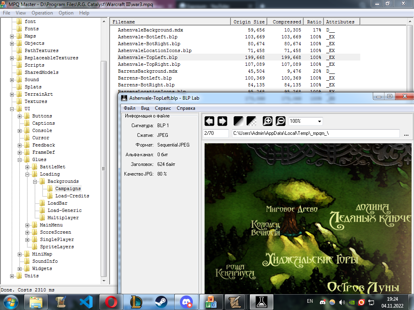414x310 pixels.
Task: Expand the Maps folder in tree
Action: (12, 36)
